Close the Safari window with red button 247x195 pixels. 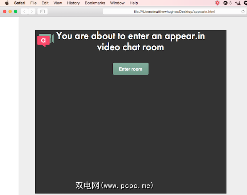click(x=5, y=12)
